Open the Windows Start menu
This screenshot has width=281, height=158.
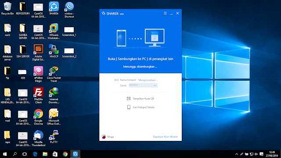click(x=5, y=154)
